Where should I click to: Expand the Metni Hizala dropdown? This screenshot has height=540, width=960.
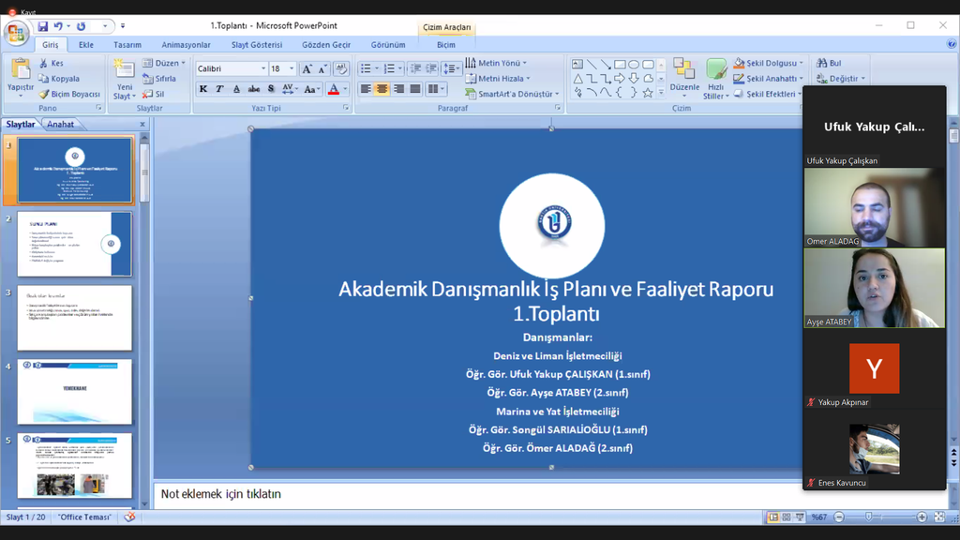pyautogui.click(x=498, y=79)
